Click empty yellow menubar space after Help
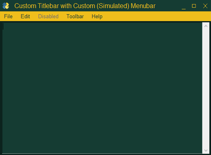 pyautogui.click(x=155, y=17)
